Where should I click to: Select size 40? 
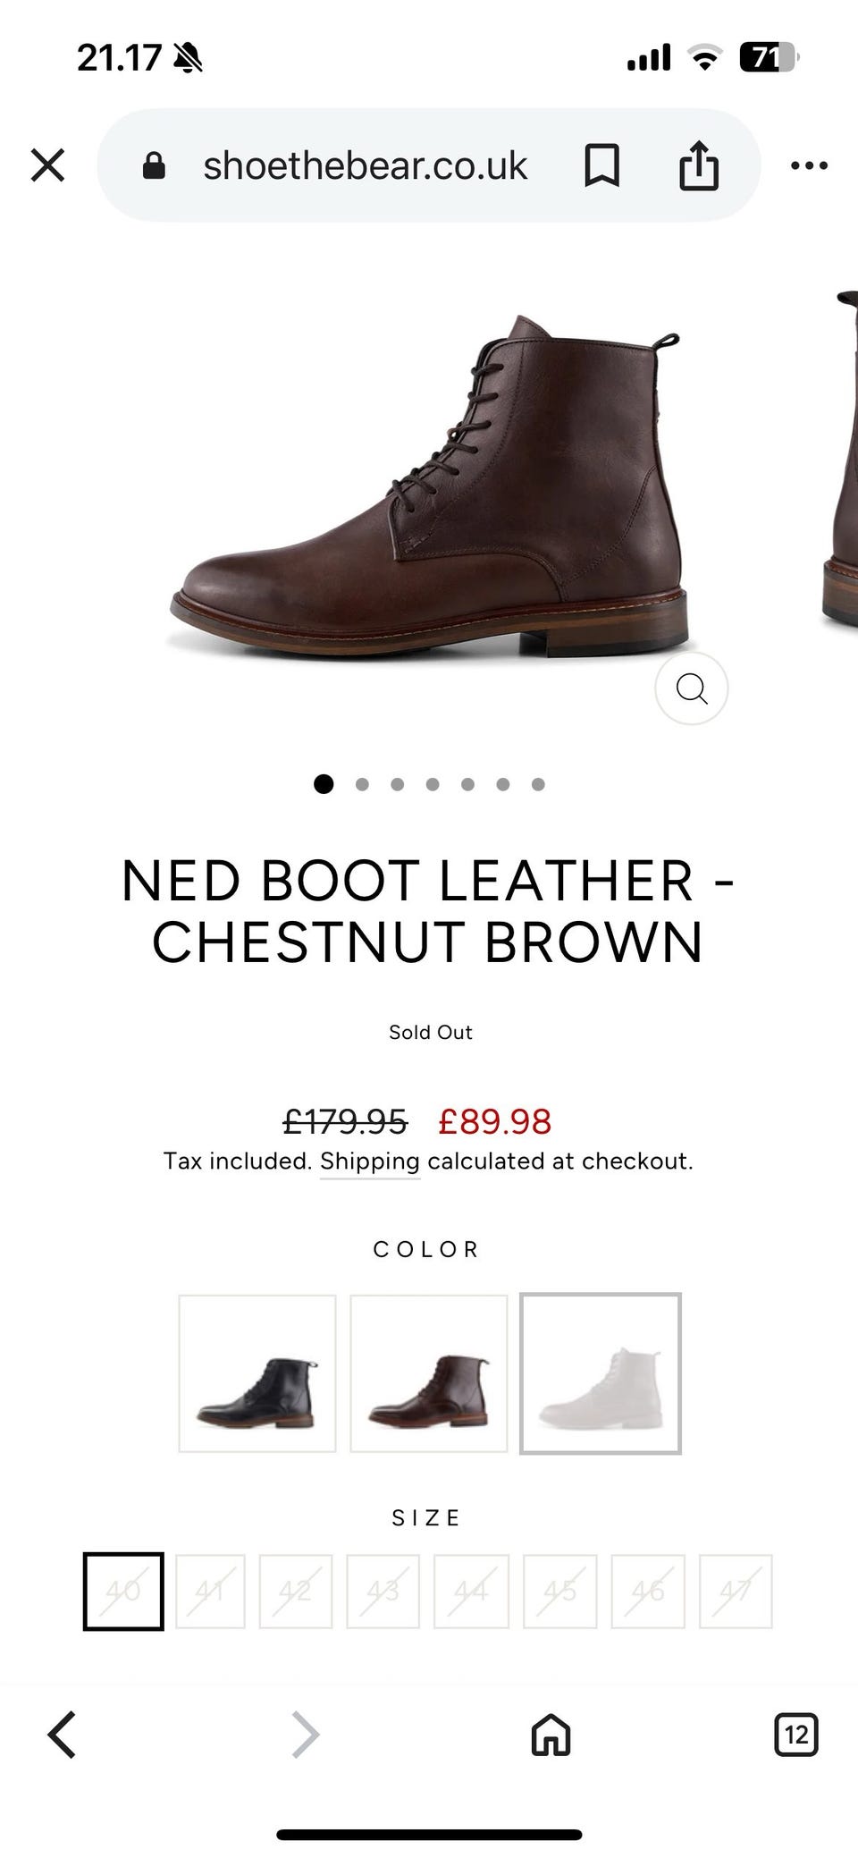click(x=123, y=1591)
